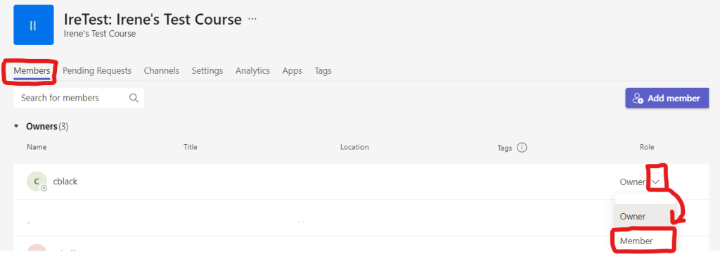Open the Settings tab
Viewport: 720px width, 254px height.
click(x=207, y=71)
